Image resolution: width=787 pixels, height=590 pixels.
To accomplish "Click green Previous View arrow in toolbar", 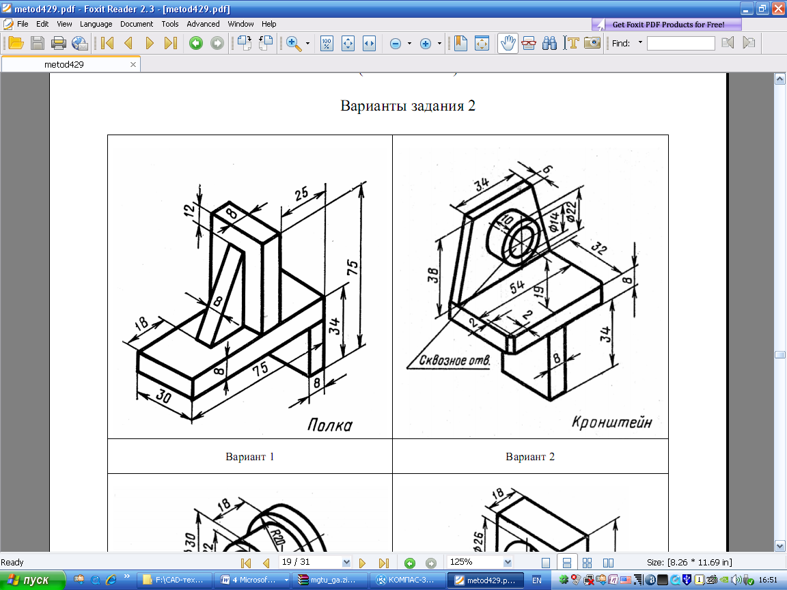I will click(x=196, y=43).
